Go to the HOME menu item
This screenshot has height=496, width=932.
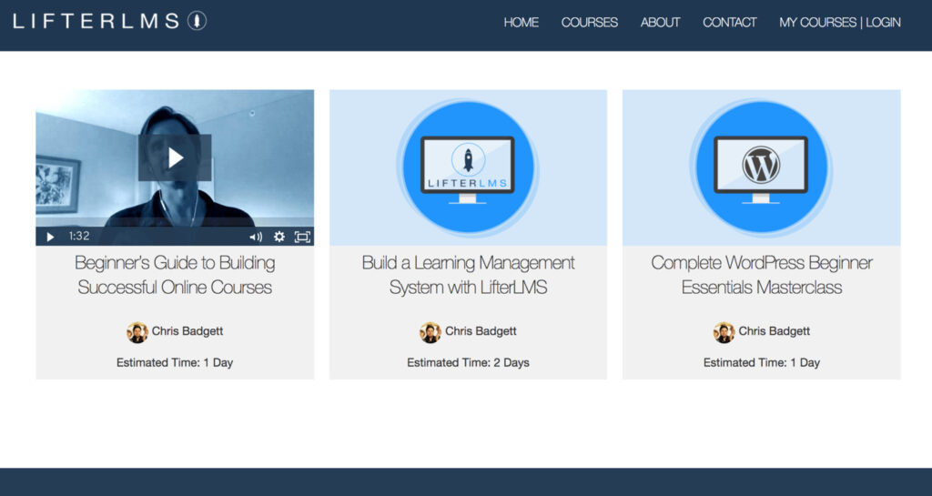pos(521,23)
